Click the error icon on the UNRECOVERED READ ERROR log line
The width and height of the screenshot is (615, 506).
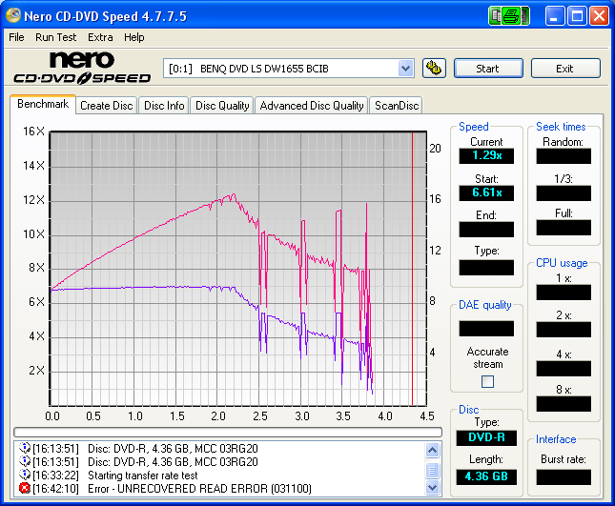[x=25, y=488]
